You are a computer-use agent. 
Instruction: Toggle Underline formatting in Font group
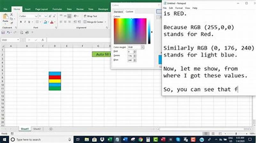tap(29, 22)
